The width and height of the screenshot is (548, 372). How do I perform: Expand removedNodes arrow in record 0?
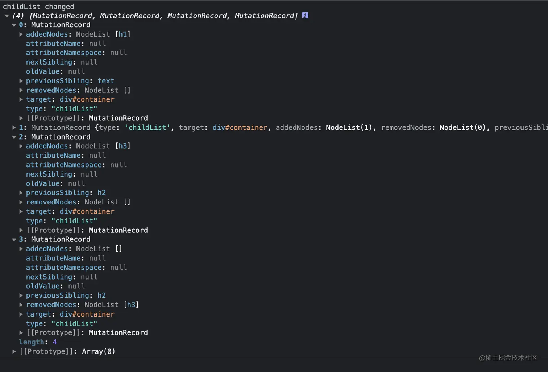coord(21,90)
